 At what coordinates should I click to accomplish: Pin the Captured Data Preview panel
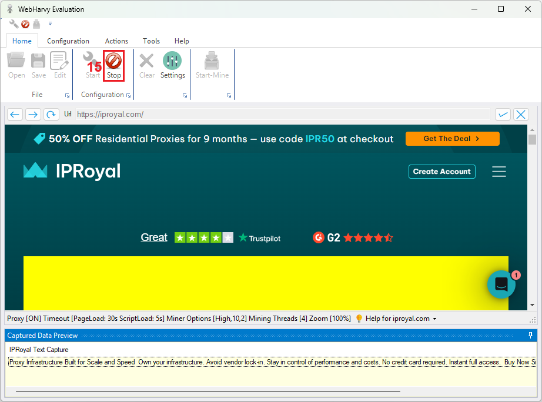(531, 336)
